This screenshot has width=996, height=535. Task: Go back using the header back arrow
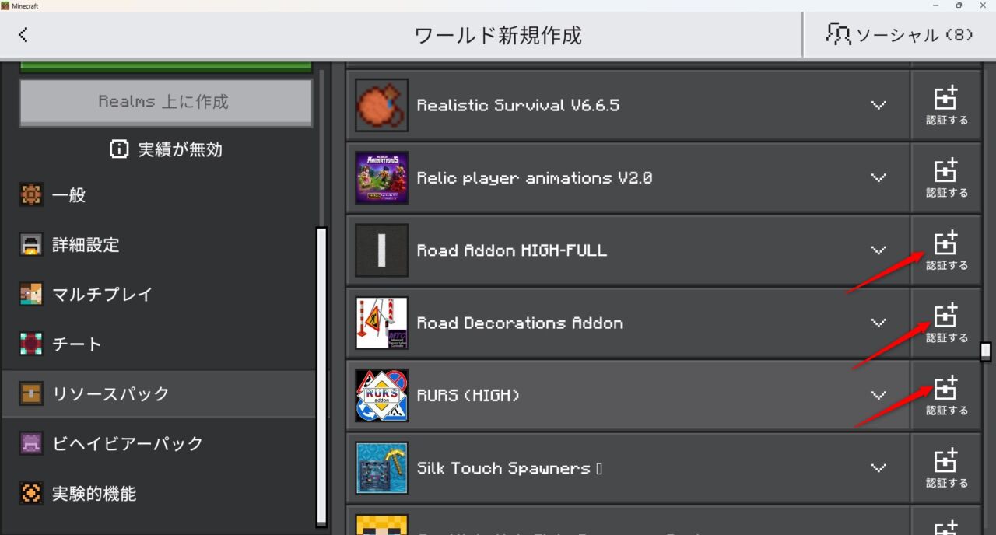click(x=23, y=34)
